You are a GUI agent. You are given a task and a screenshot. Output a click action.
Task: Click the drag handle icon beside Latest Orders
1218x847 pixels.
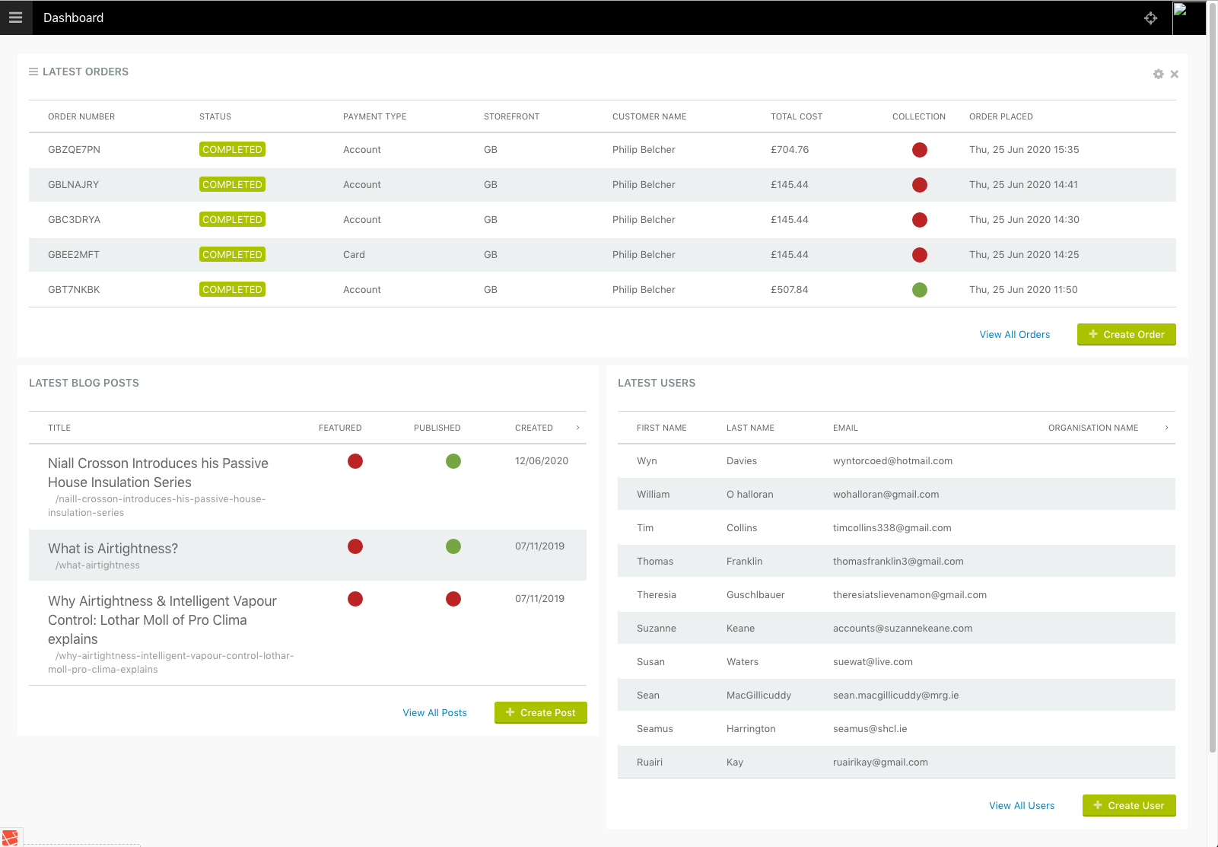[x=33, y=72]
